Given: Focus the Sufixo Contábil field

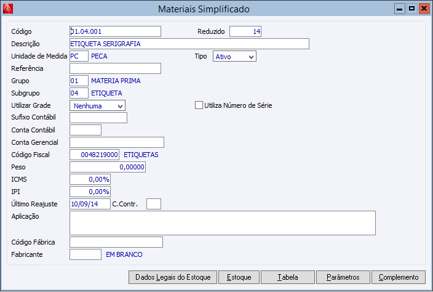Looking at the screenshot, I should pos(98,118).
